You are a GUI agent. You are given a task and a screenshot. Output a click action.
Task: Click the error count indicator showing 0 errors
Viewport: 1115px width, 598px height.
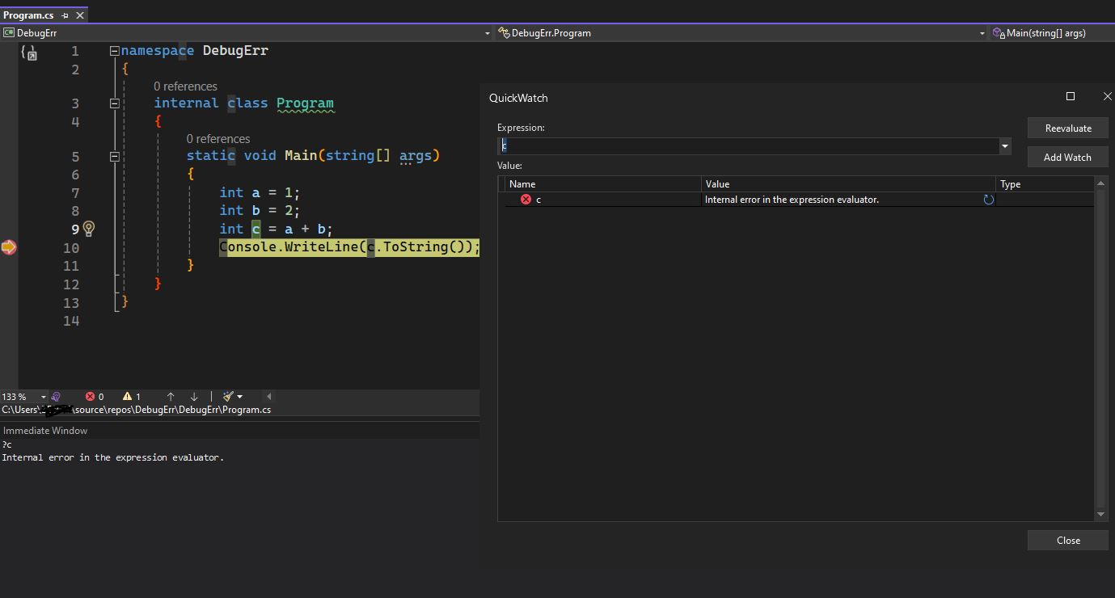coord(95,396)
